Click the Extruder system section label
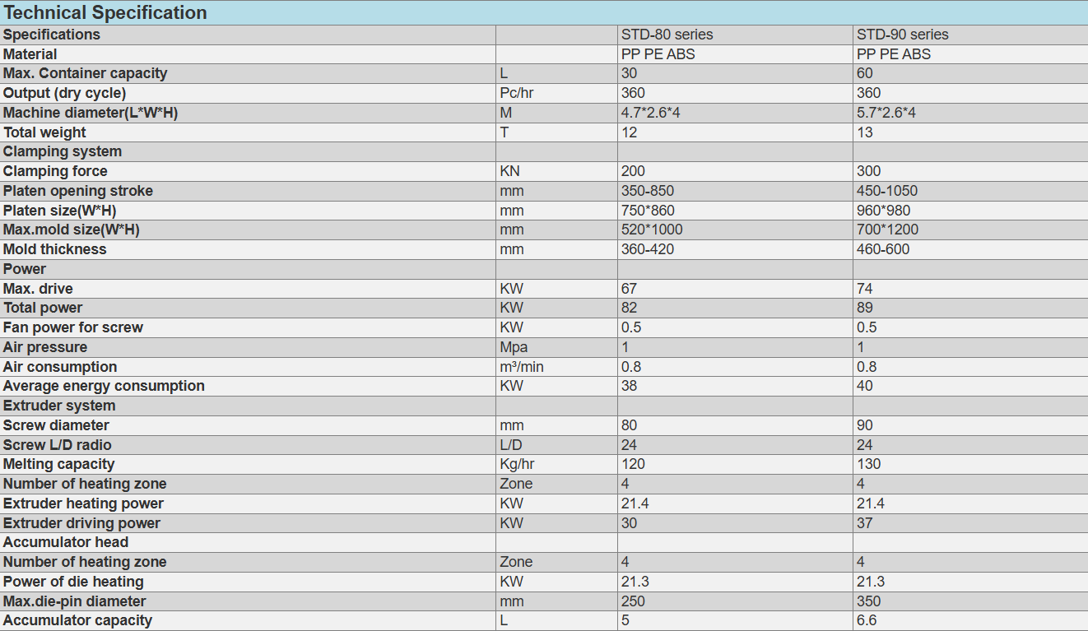The image size is (1088, 631). [x=59, y=406]
